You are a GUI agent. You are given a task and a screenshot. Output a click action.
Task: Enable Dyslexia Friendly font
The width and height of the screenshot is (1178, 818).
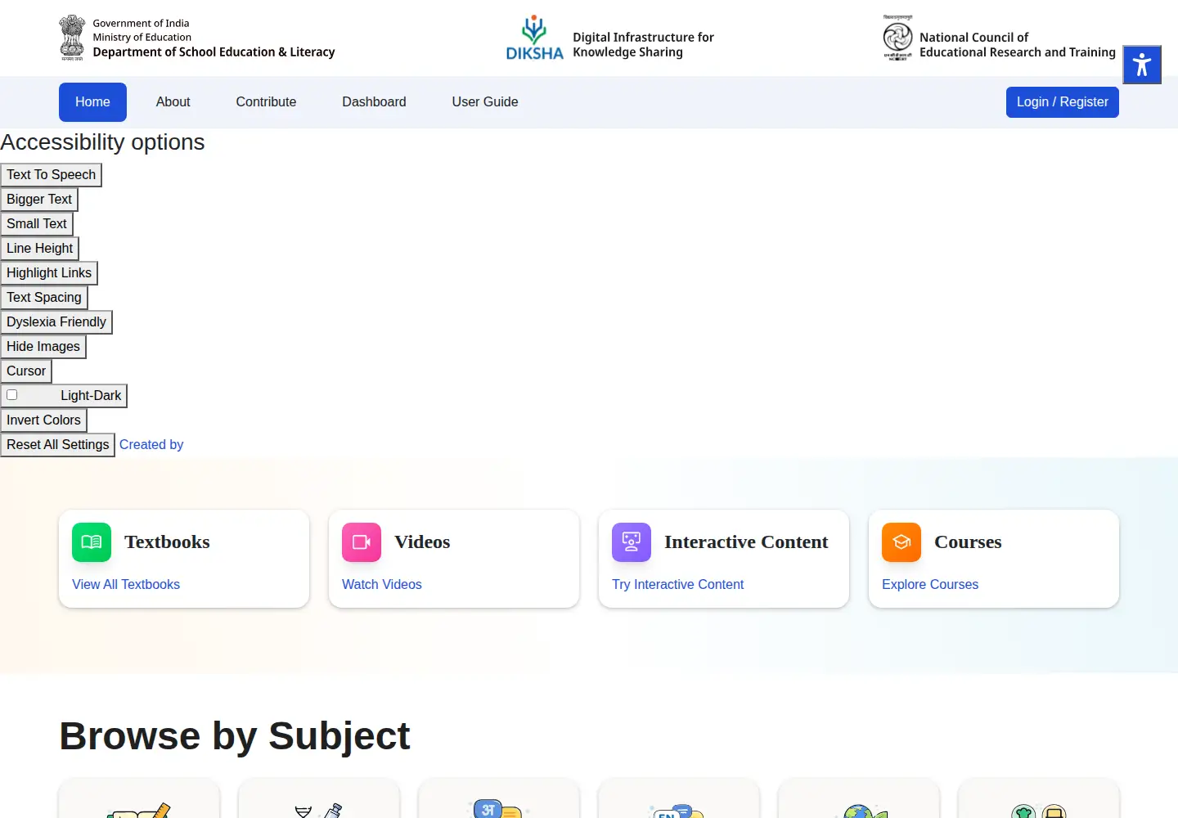click(x=56, y=322)
